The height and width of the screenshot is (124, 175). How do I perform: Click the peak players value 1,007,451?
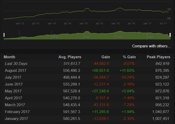[161, 119]
